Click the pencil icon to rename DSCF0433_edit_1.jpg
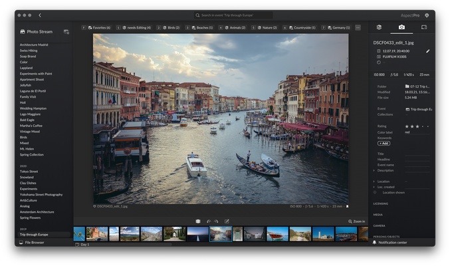 (427, 51)
